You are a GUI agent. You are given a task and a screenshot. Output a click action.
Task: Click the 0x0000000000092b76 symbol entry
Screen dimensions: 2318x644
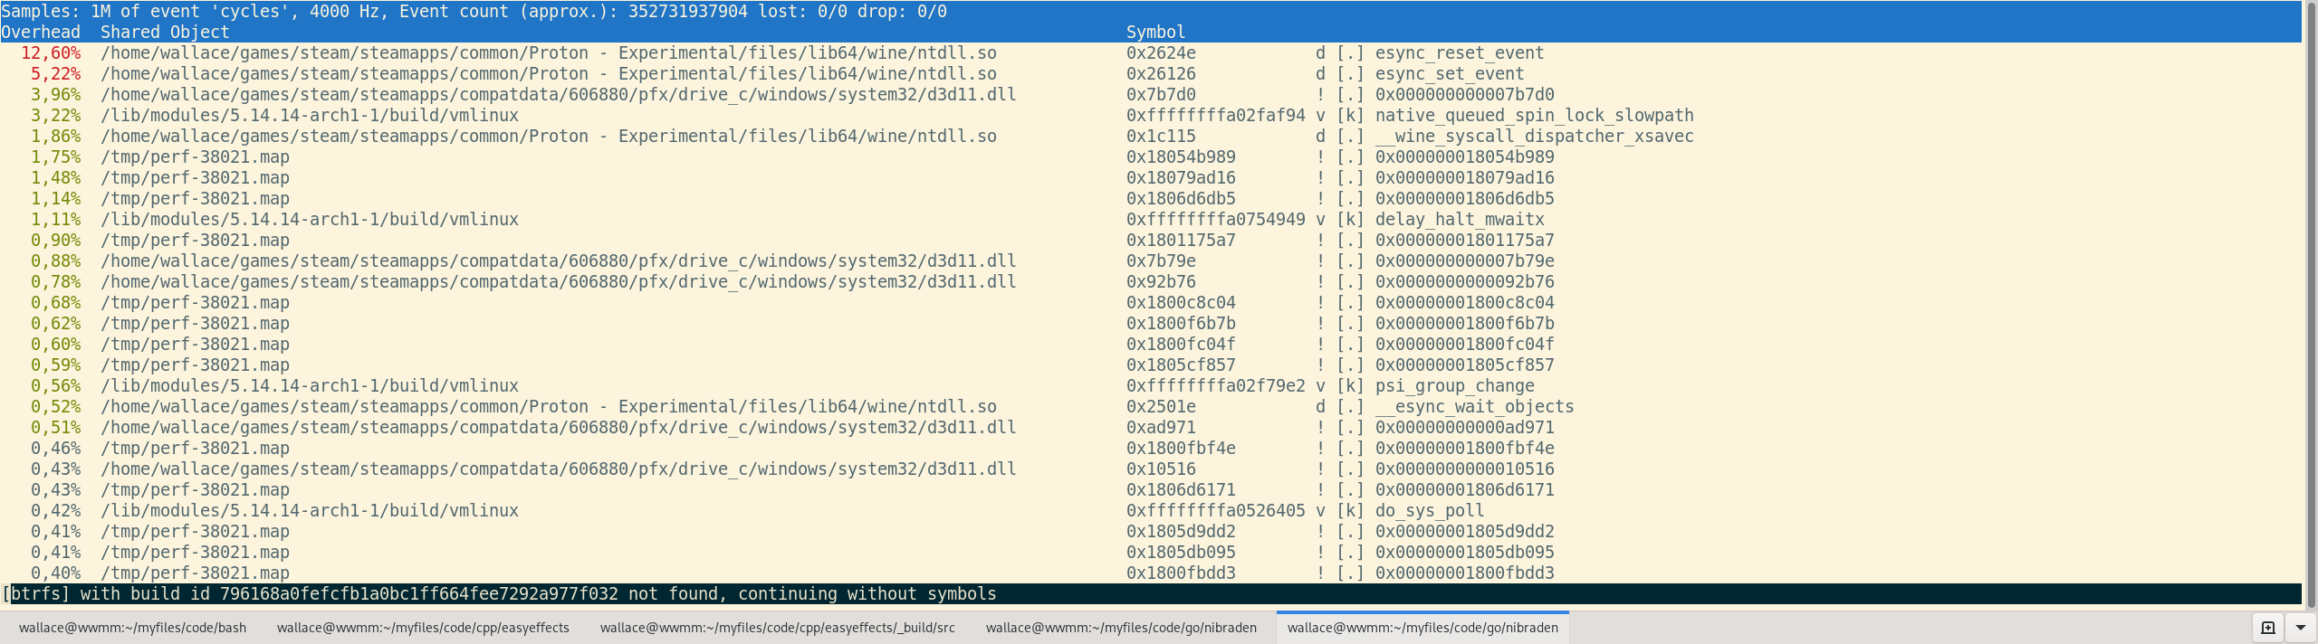[1465, 282]
